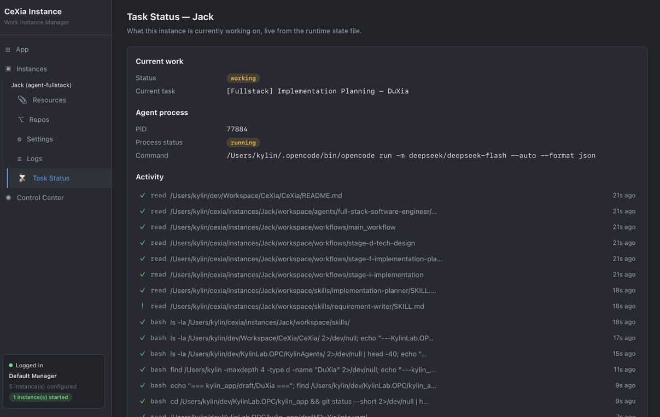
Task: Click the Task Status hourglass icon
Action: (22, 178)
